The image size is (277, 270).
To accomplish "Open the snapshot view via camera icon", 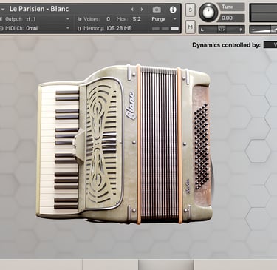I will [x=157, y=10].
